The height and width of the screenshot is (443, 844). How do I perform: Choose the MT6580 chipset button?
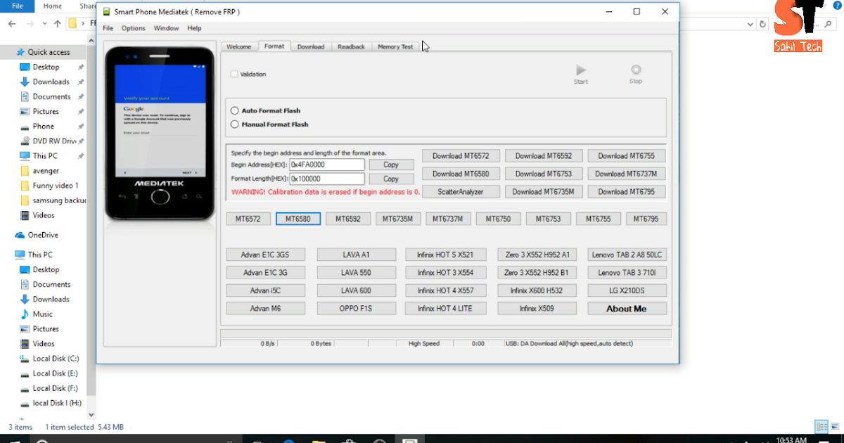point(298,219)
